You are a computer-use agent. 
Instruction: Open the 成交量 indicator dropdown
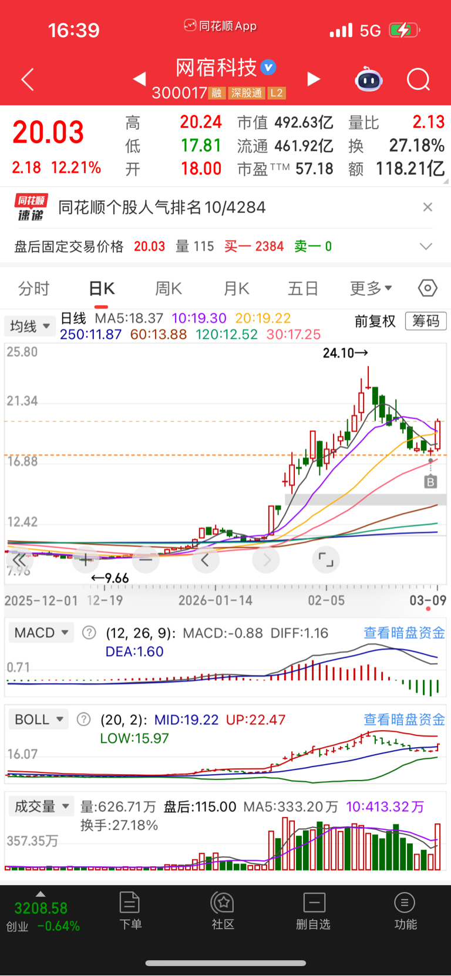tap(41, 806)
